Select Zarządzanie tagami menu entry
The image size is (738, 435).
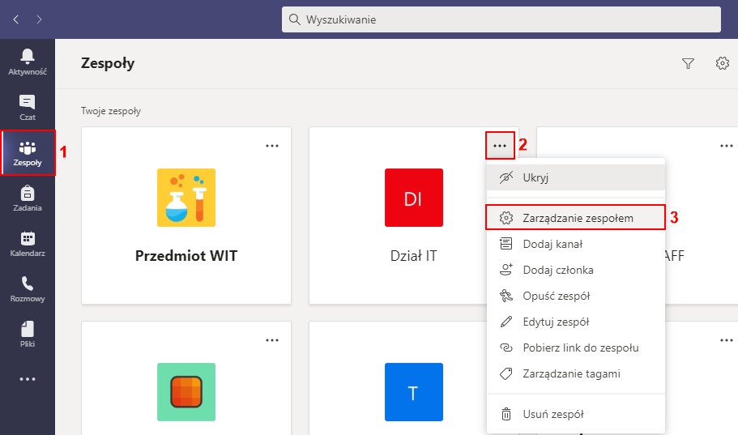tap(576, 373)
